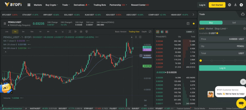Select the 1D chart interval
The height and width of the screenshot is (110, 246).
click(56, 32)
